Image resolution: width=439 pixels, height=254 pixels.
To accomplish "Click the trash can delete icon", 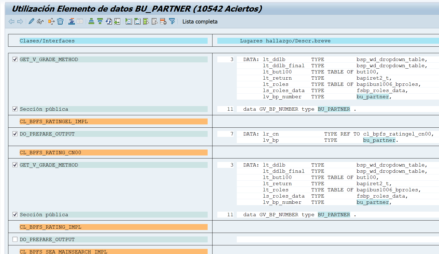I will (60, 22).
